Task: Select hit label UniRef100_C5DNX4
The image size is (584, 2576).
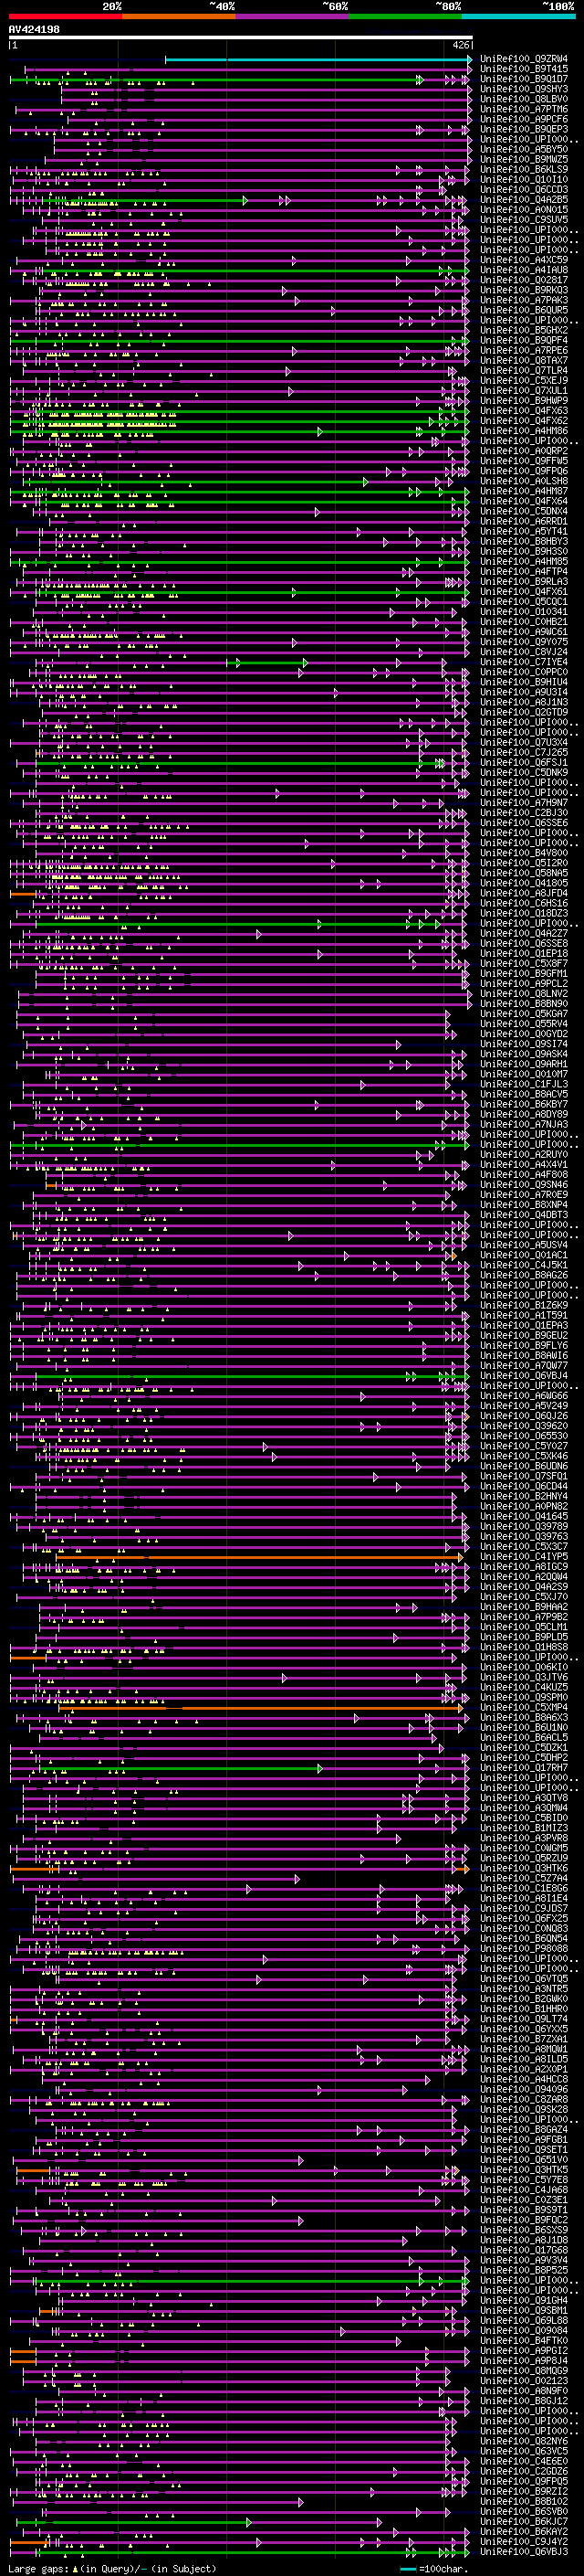Action: (x=524, y=511)
